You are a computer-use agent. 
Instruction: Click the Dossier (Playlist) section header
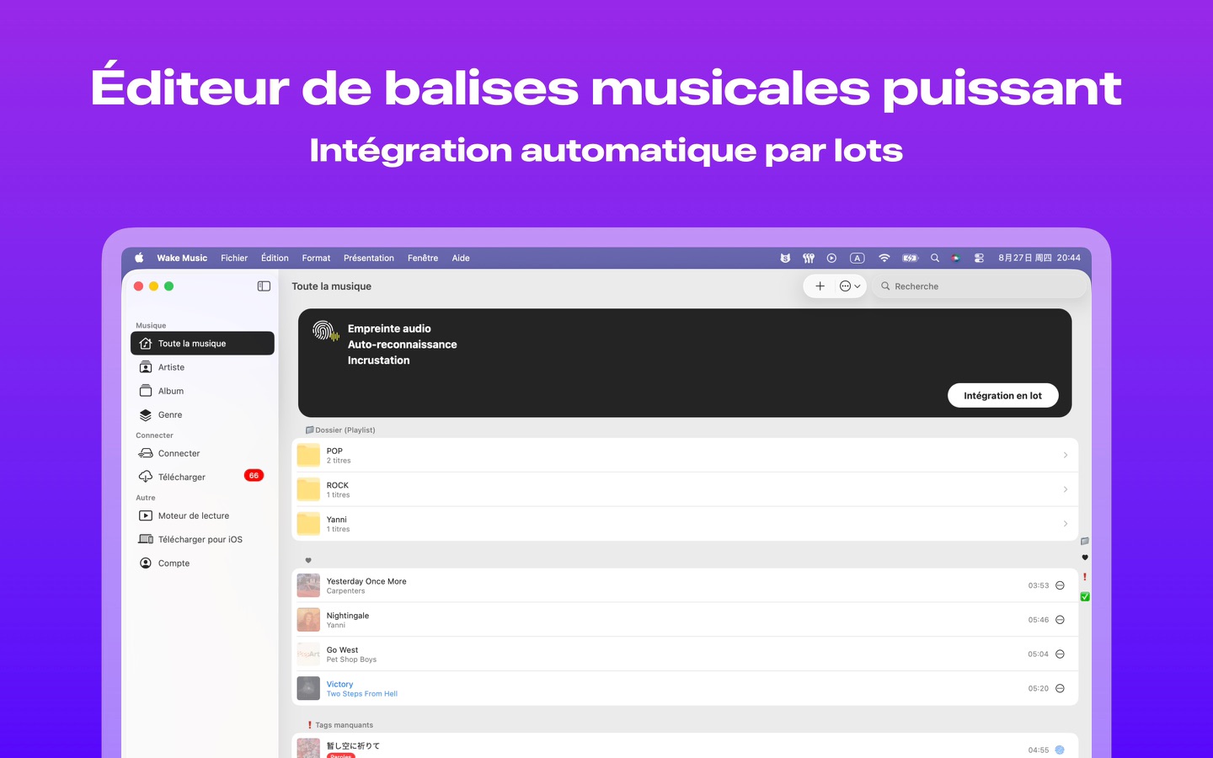pyautogui.click(x=340, y=430)
